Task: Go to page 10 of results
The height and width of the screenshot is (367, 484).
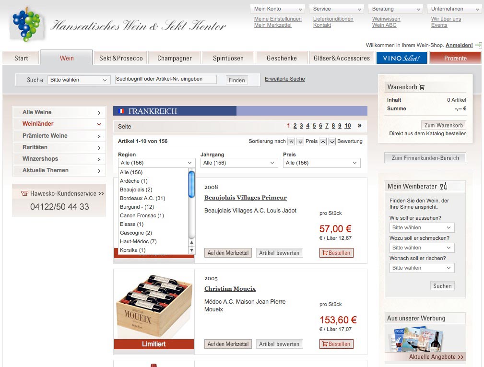Action: click(348, 126)
